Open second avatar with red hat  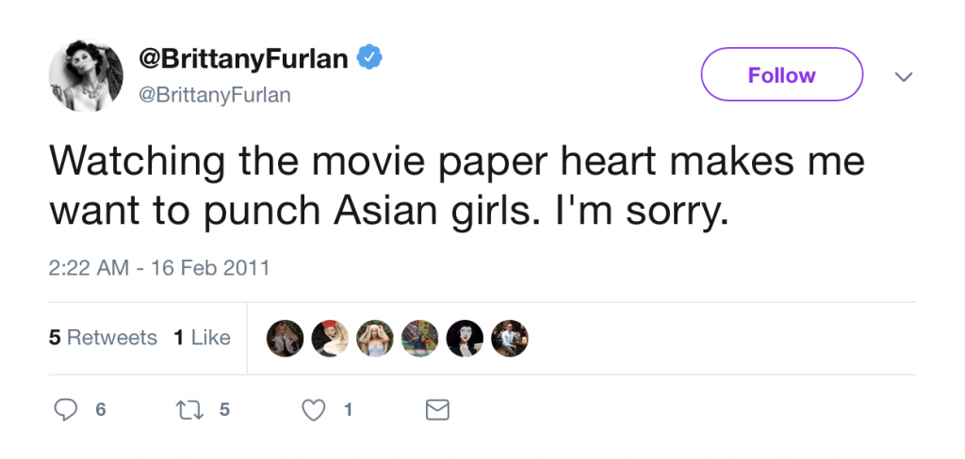(x=330, y=338)
